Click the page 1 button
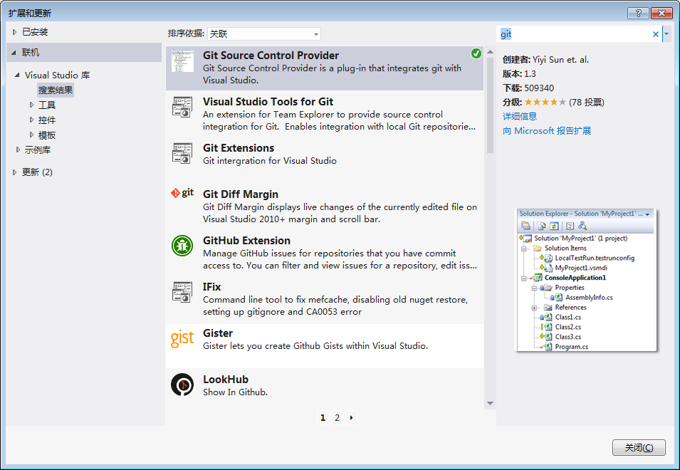 pyautogui.click(x=323, y=417)
